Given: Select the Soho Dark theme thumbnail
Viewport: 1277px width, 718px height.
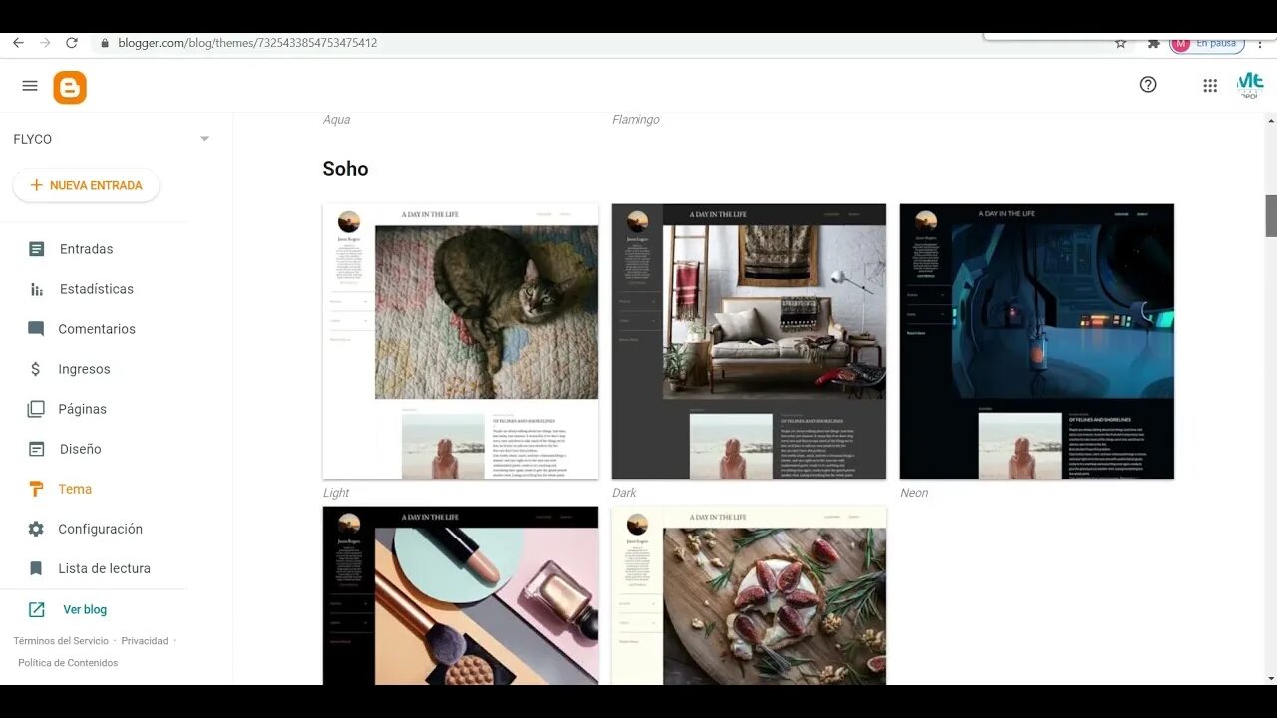Looking at the screenshot, I should pos(748,341).
